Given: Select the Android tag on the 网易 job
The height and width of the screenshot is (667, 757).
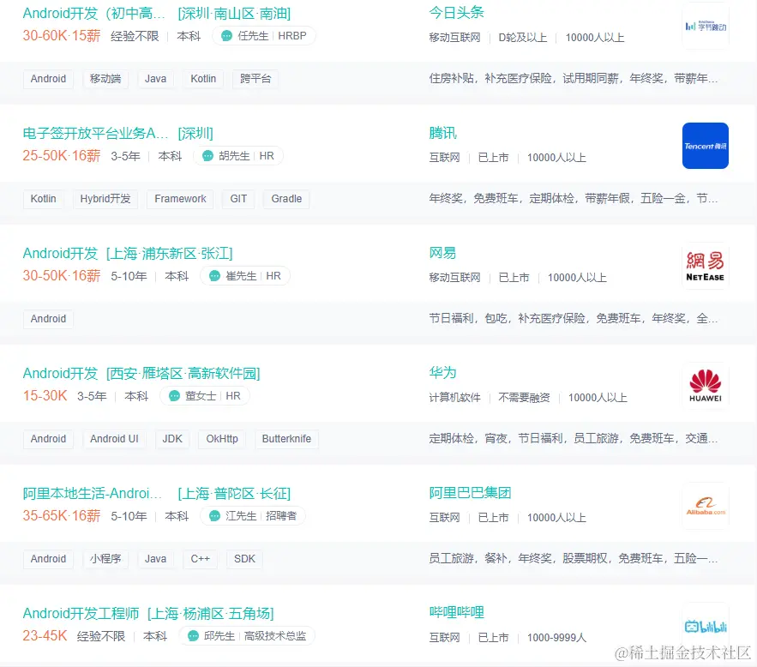Looking at the screenshot, I should pos(48,319).
